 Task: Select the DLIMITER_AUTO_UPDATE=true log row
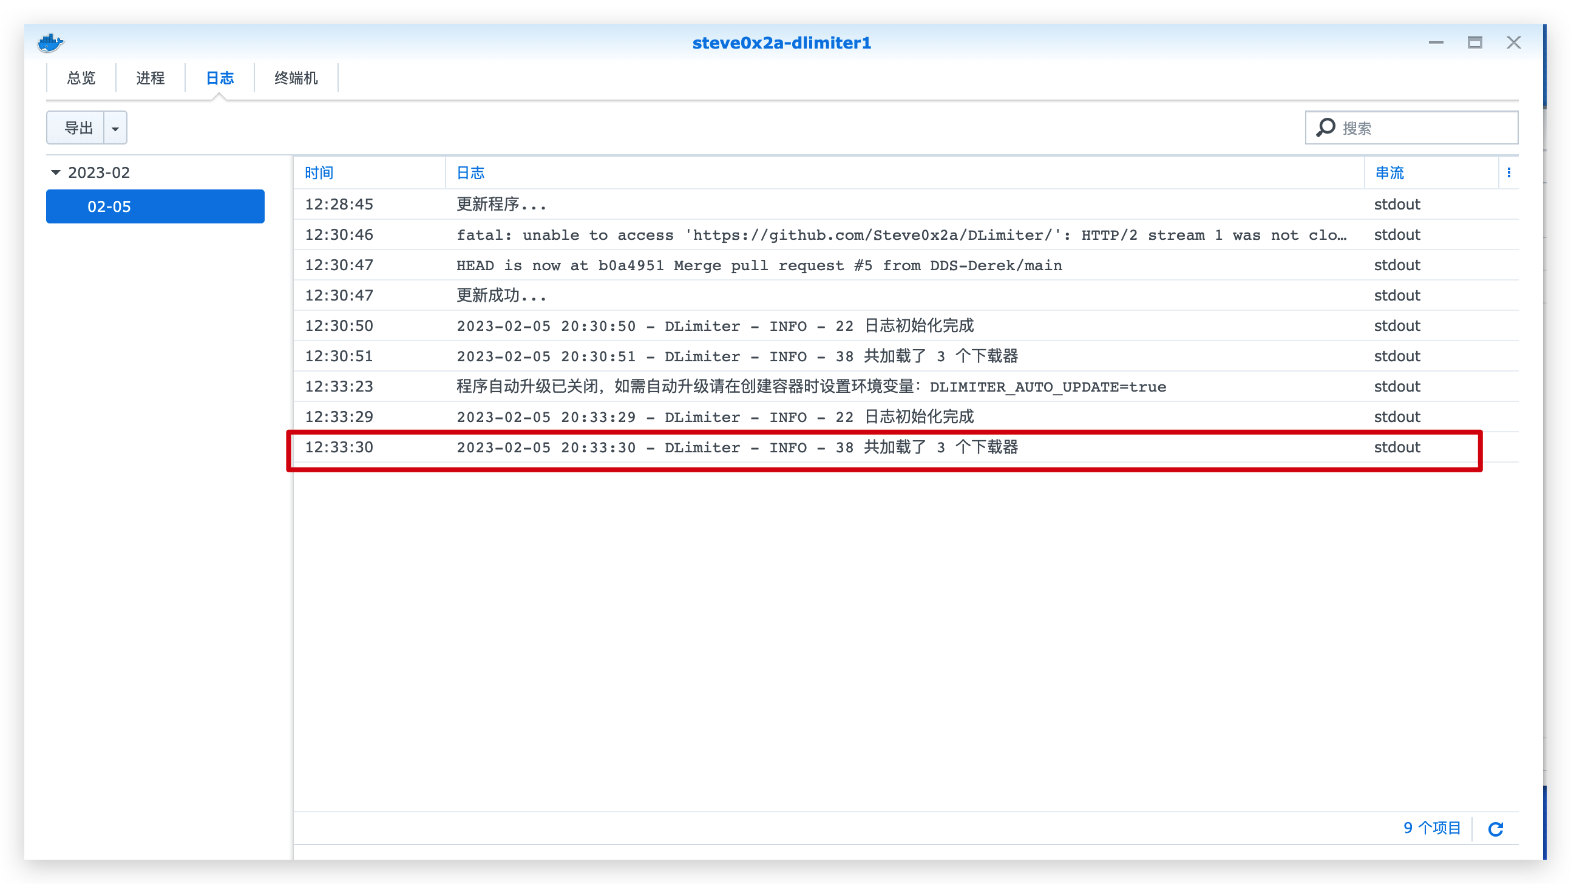click(x=906, y=387)
